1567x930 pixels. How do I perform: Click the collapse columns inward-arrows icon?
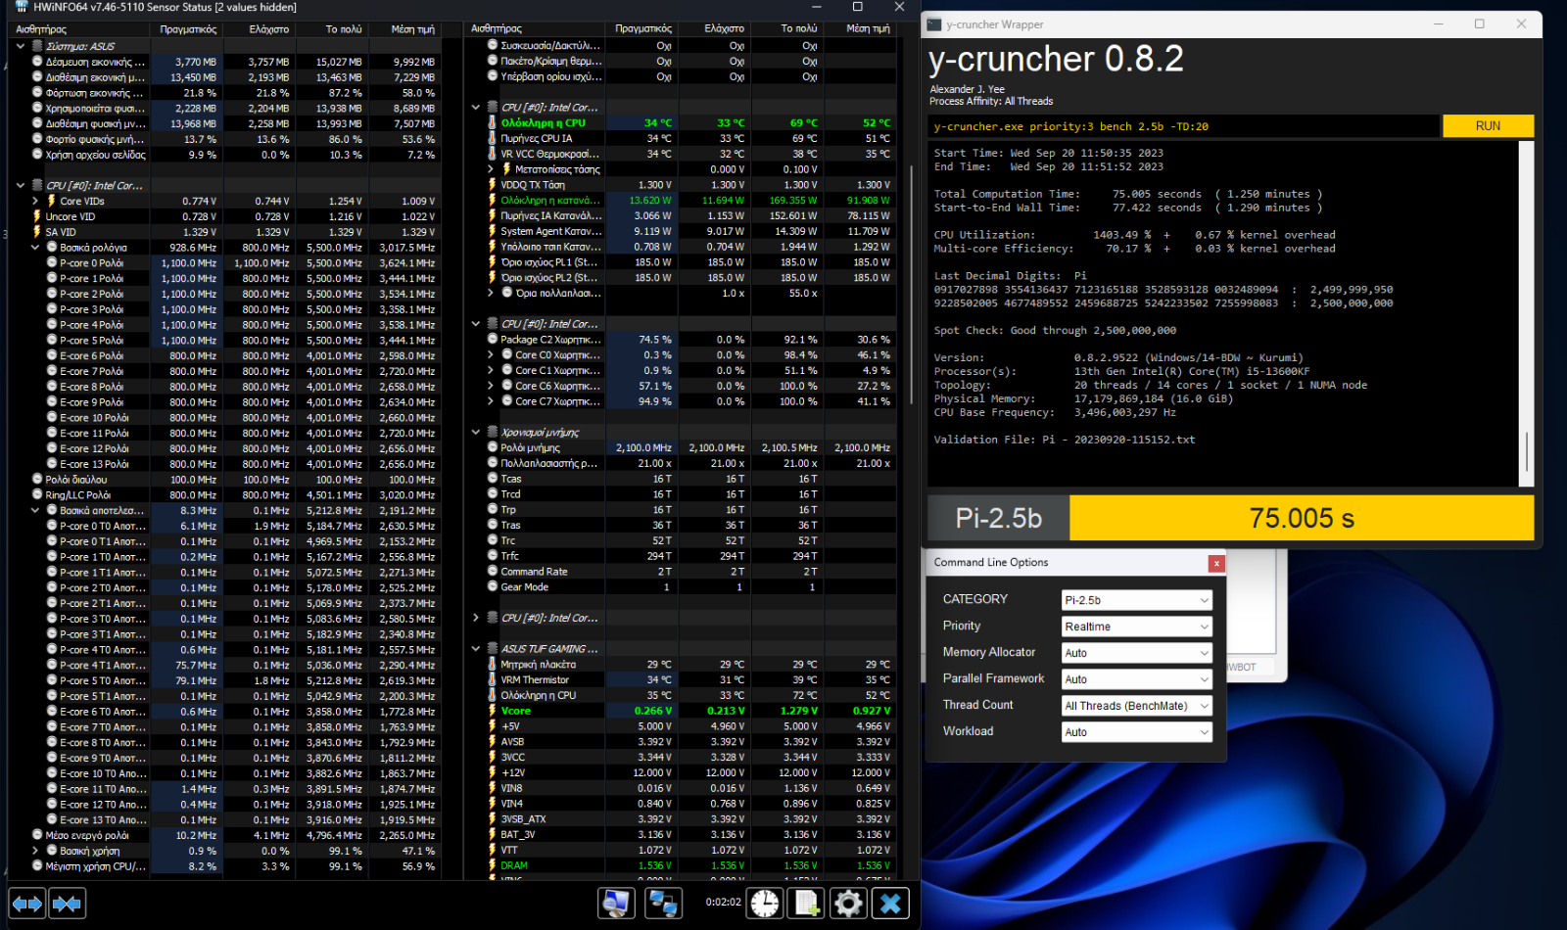tap(67, 903)
